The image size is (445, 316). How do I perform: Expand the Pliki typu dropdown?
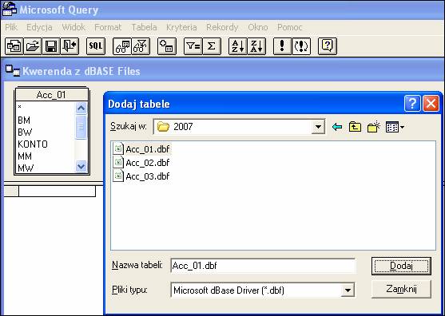pos(348,290)
